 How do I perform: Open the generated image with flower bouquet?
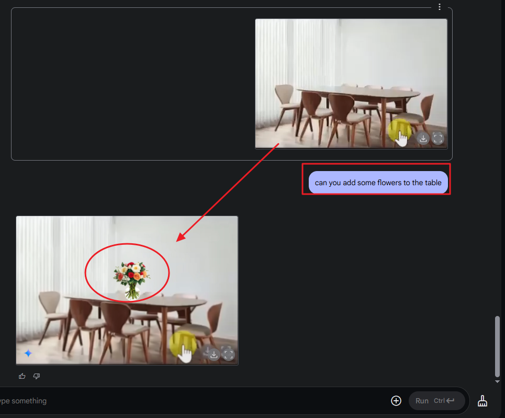point(127,290)
